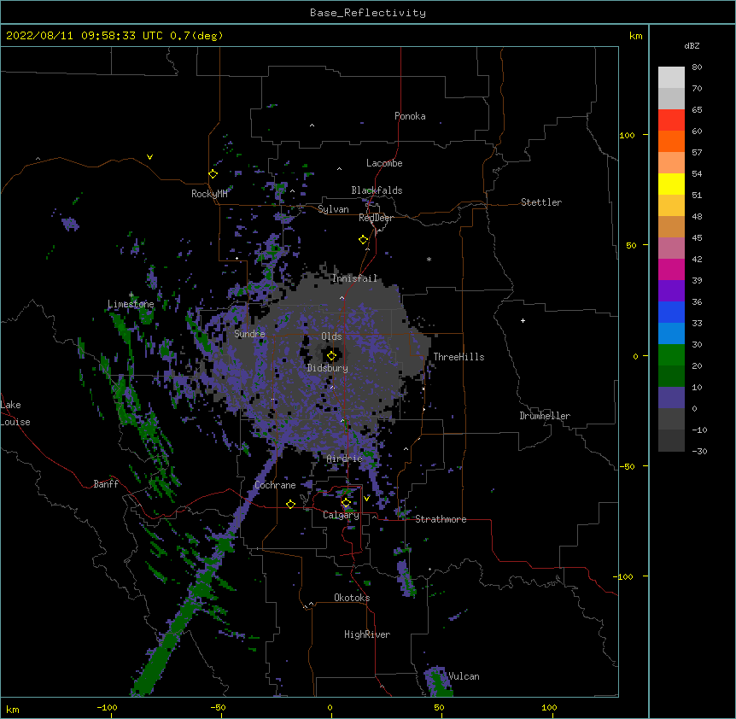Click the Banff town label
Image resolution: width=736 pixels, height=719 pixels.
[x=106, y=484]
